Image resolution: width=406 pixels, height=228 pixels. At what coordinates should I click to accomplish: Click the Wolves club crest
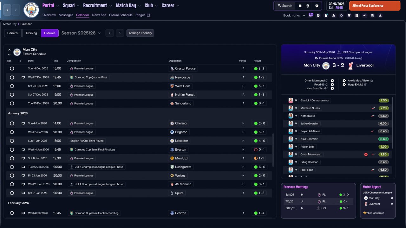(172, 176)
